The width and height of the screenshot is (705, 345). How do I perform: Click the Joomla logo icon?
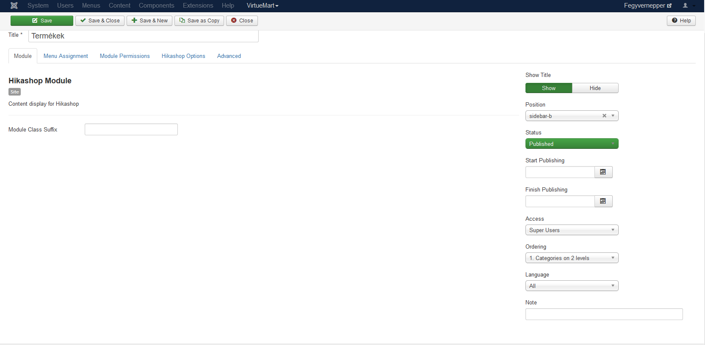tap(14, 5)
